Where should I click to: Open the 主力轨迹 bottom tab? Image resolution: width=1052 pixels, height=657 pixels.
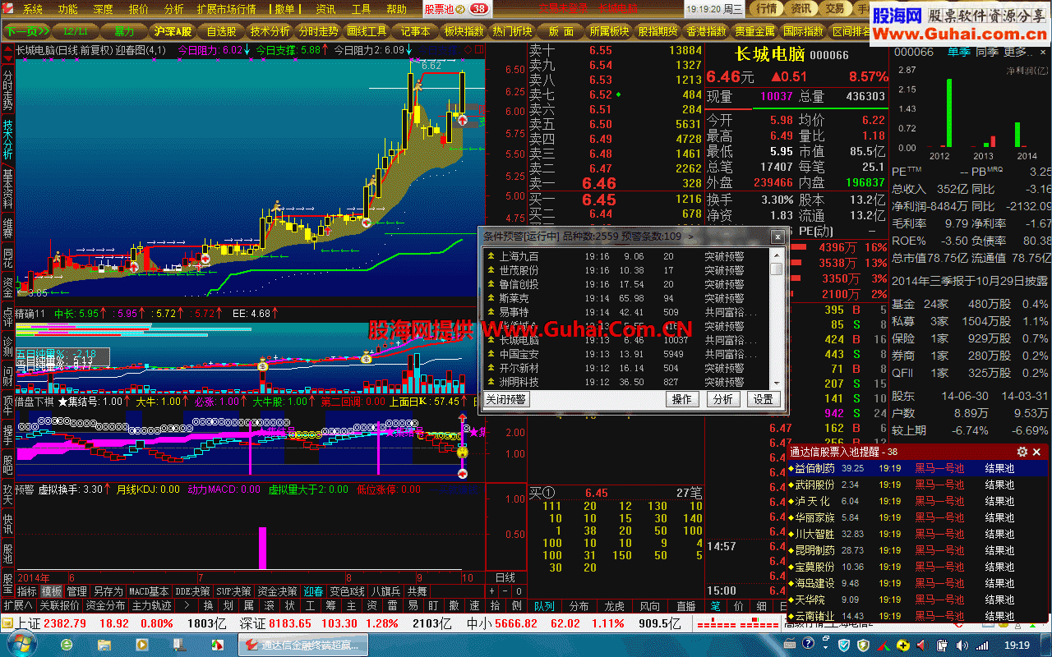[x=151, y=606]
